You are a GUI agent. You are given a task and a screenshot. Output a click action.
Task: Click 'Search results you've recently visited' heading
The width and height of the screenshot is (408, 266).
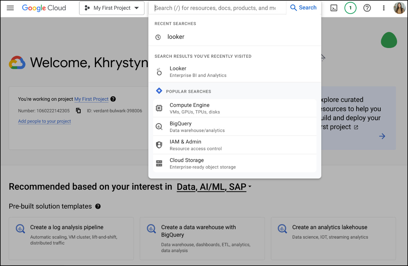203,56
